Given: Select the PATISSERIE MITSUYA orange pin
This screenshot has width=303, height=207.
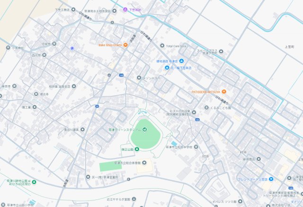Looking at the screenshot, I should click(x=224, y=91).
